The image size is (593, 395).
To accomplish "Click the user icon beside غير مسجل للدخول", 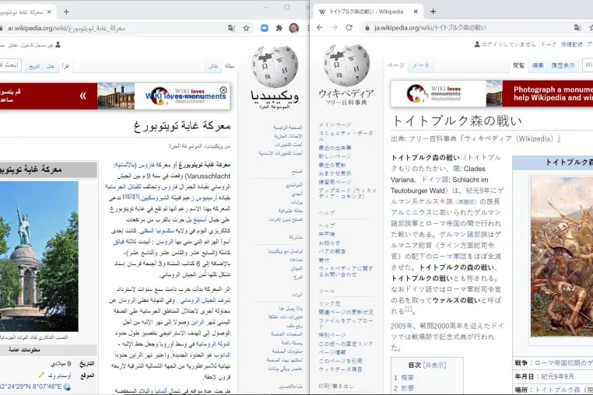I will tap(58, 44).
